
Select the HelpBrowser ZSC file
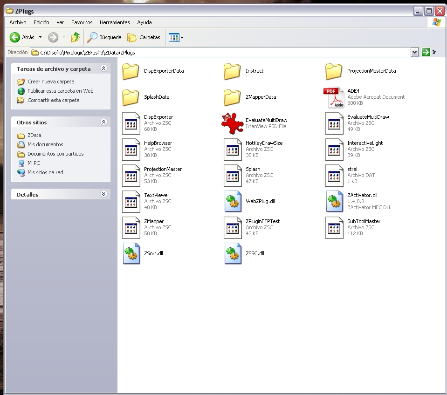tap(147, 149)
